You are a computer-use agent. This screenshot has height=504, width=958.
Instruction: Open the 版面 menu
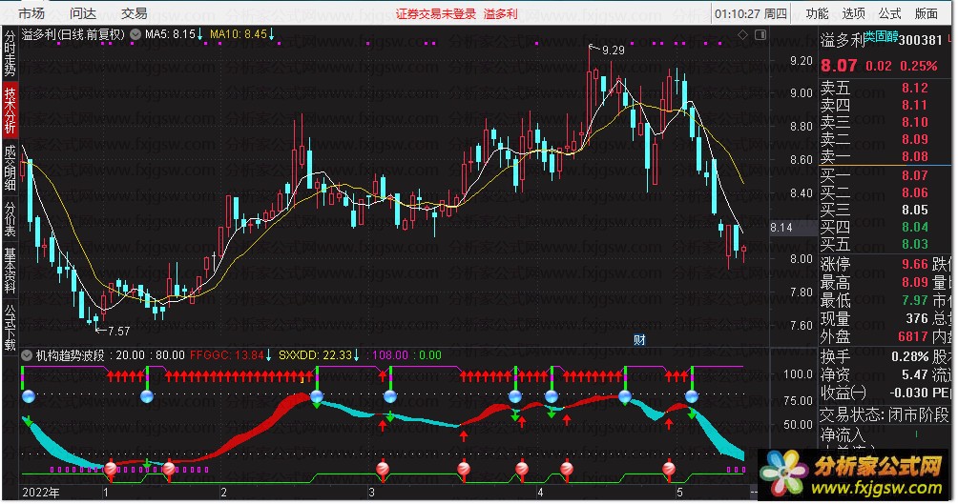[927, 12]
